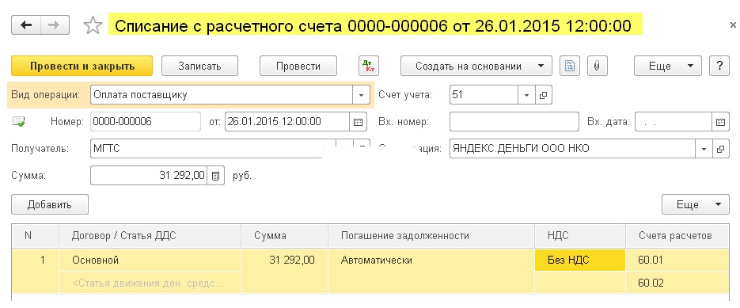Viewport: 740px width, 308px height.
Task: Open the top Еще menu
Action: coord(668,67)
